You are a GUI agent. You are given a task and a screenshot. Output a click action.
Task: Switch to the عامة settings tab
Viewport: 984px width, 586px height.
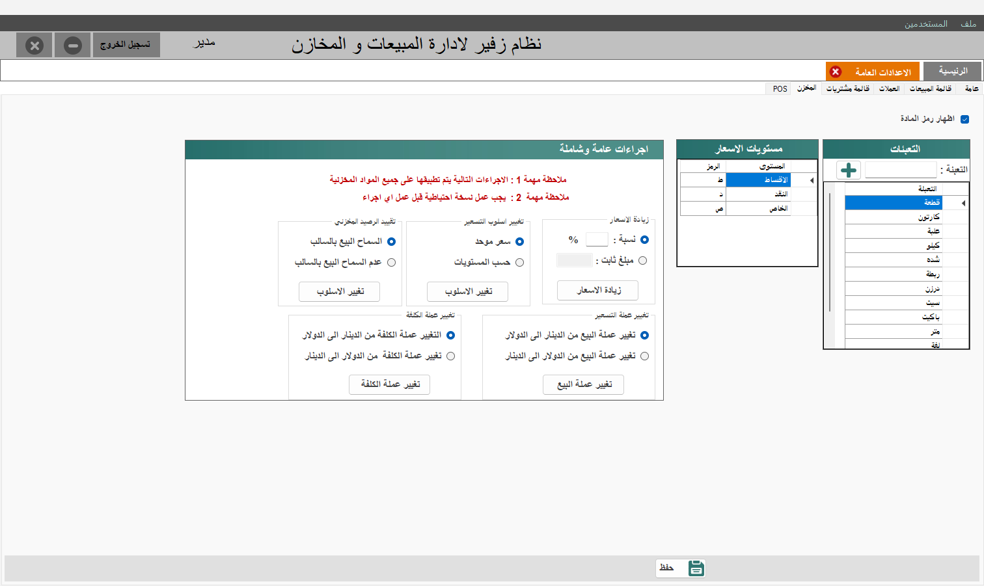[x=972, y=88]
